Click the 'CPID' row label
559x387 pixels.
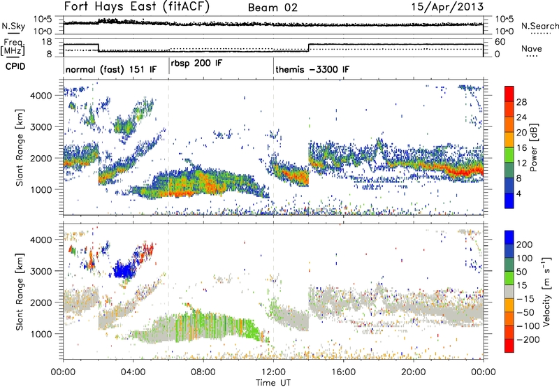[x=15, y=66]
